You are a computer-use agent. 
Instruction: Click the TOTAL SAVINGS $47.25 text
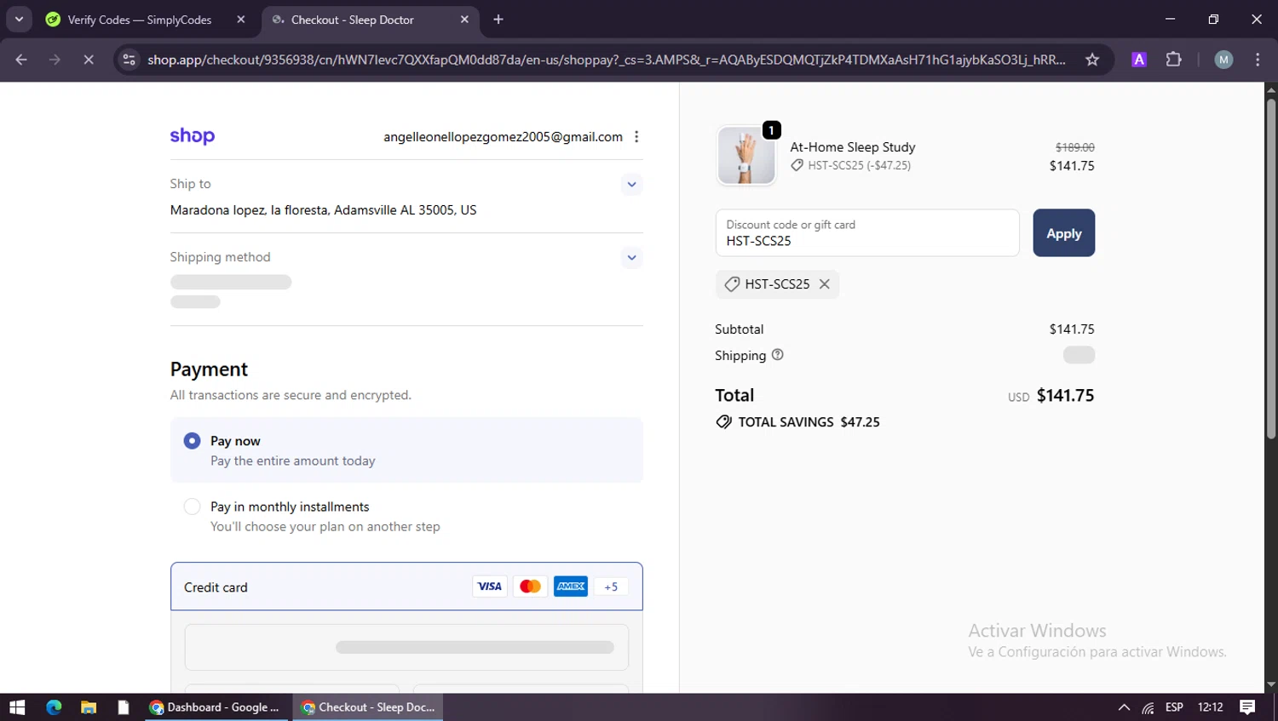809,422
